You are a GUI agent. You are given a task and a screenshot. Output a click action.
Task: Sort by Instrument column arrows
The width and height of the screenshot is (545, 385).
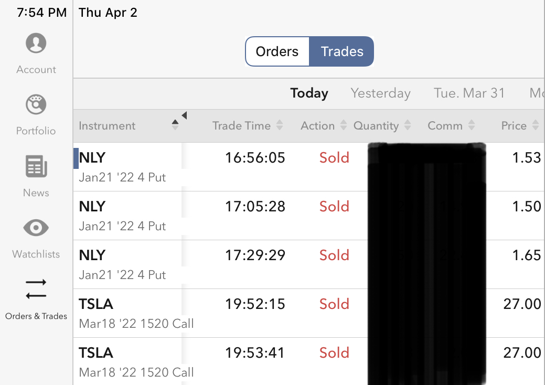coord(175,125)
